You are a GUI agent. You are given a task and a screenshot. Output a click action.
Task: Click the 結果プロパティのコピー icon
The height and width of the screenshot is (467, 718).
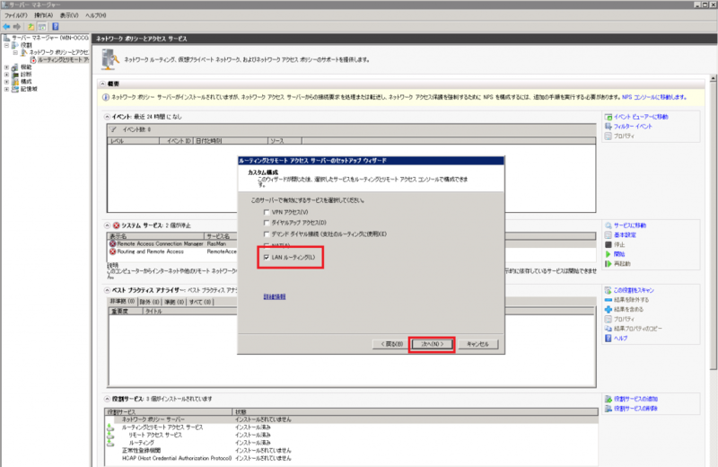point(609,329)
